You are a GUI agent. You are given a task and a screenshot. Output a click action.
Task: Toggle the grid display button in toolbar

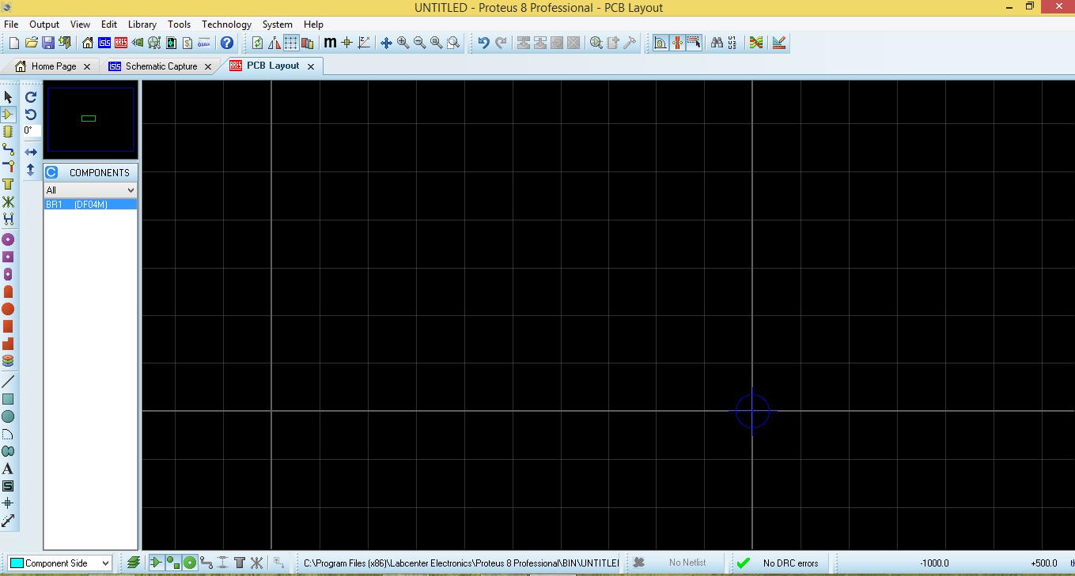[290, 43]
